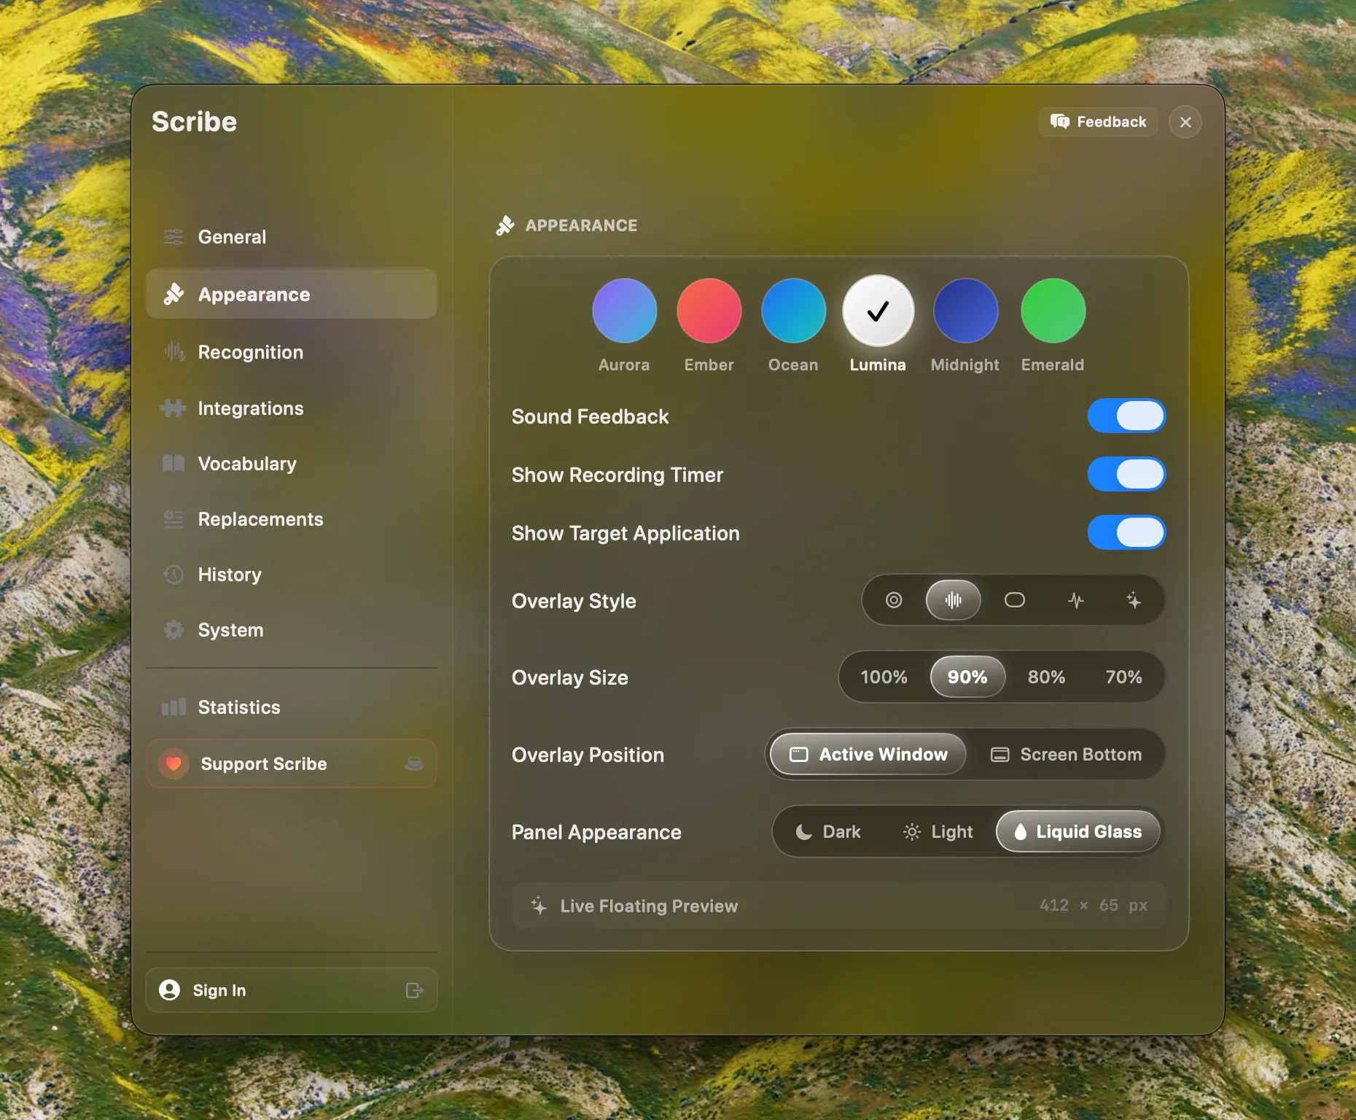
Task: Open the Replacements section
Action: click(x=292, y=519)
